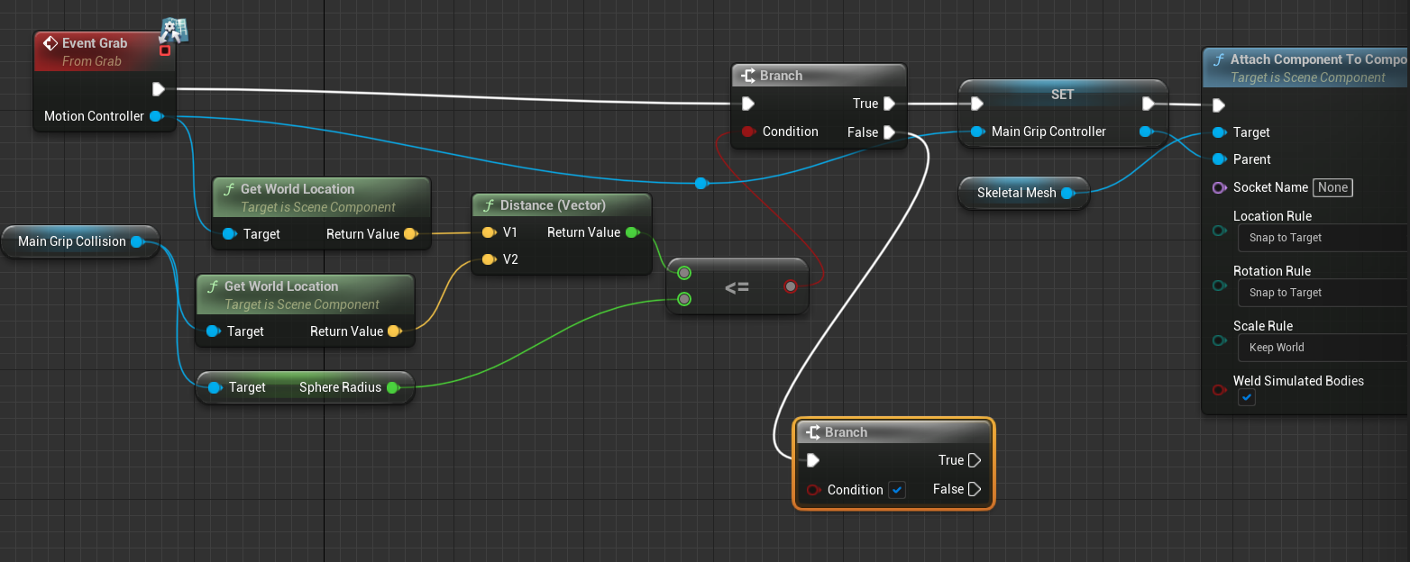
Task: Click False output pin of lower Branch
Action: pyautogui.click(x=974, y=489)
